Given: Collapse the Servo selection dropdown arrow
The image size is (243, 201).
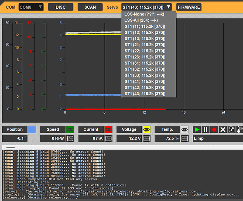Looking at the screenshot, I should pyautogui.click(x=168, y=7).
